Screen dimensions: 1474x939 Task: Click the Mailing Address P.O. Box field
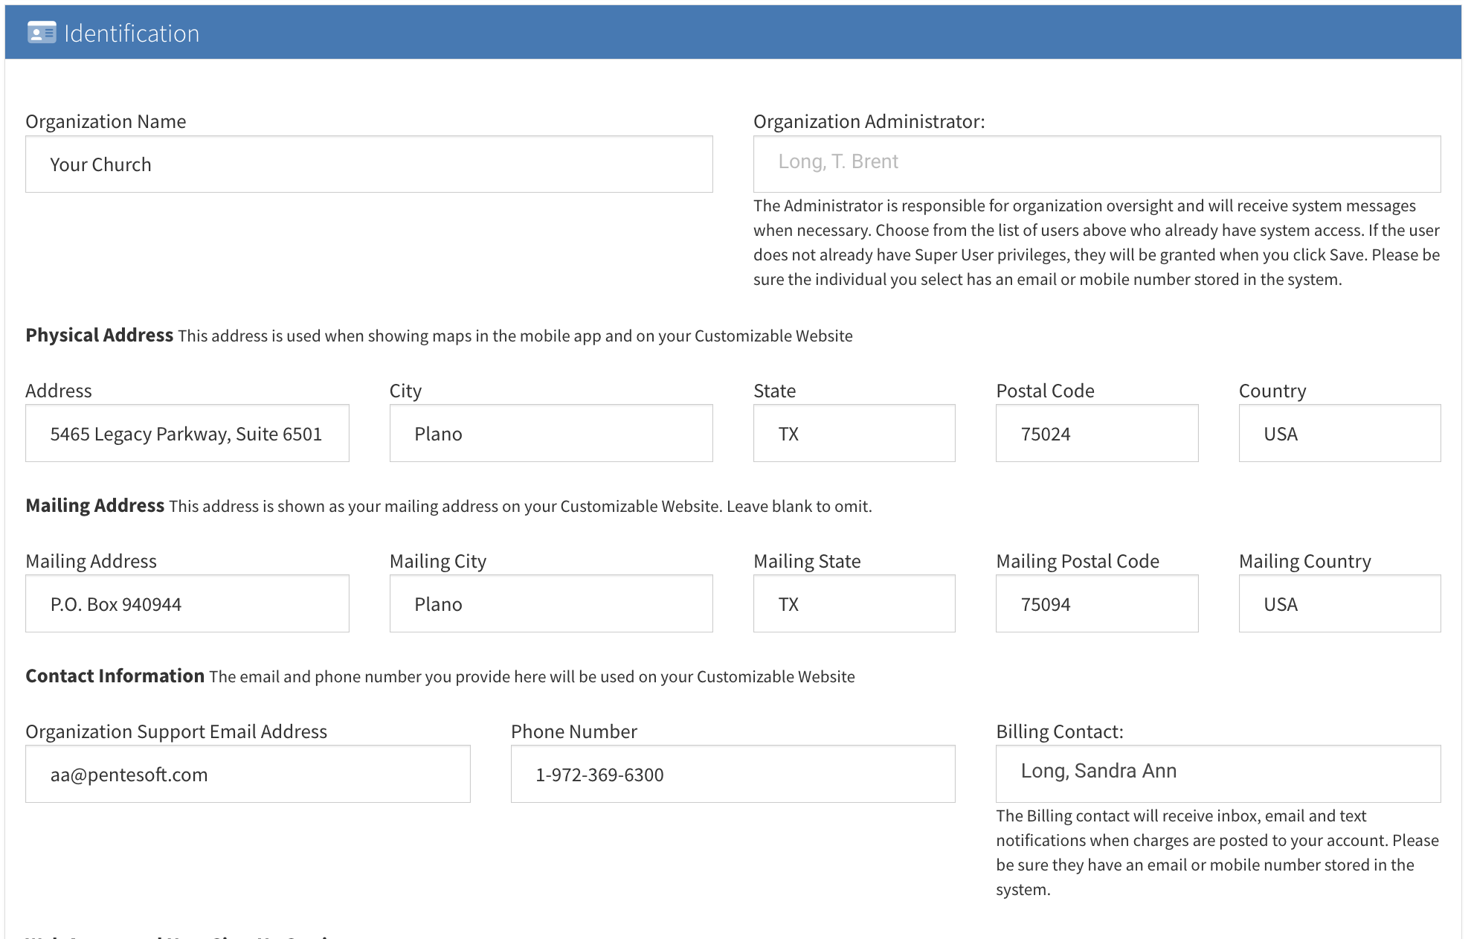(x=187, y=604)
